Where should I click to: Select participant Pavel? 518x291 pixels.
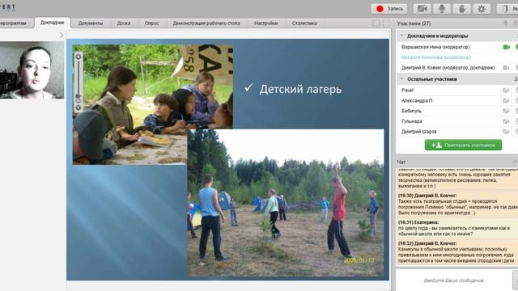[x=407, y=90]
